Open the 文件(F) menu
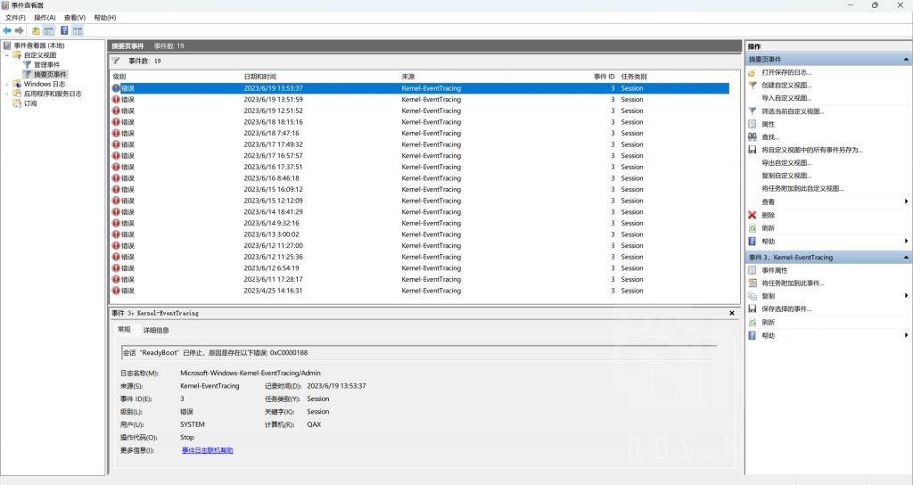The image size is (913, 485). (15, 18)
